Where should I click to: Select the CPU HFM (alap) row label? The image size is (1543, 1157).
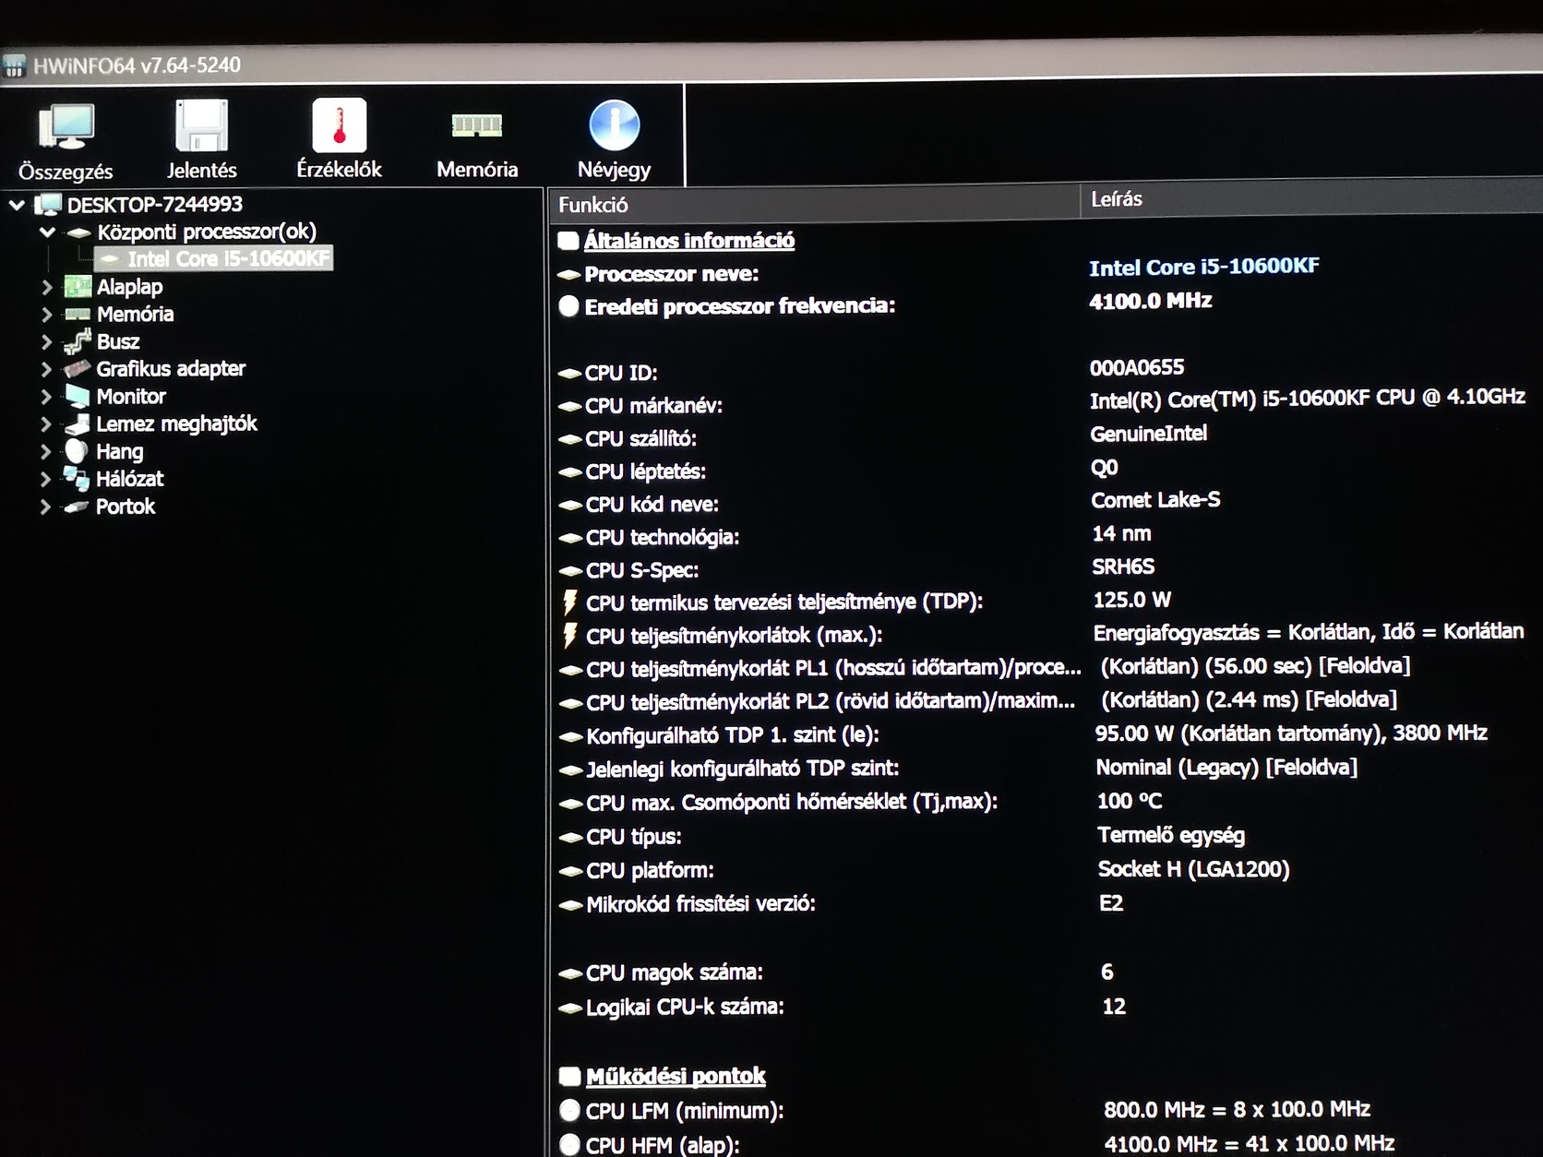point(662,1145)
